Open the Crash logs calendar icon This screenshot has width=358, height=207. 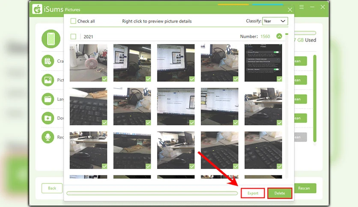coord(48,61)
